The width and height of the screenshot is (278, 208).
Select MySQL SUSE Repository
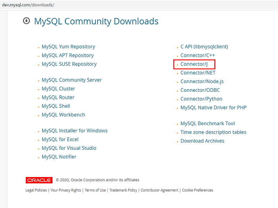point(69,64)
